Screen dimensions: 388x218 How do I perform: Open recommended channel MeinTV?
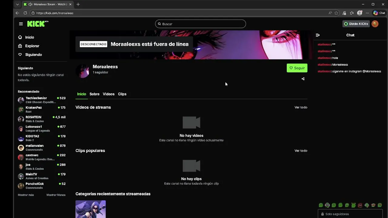(42, 176)
